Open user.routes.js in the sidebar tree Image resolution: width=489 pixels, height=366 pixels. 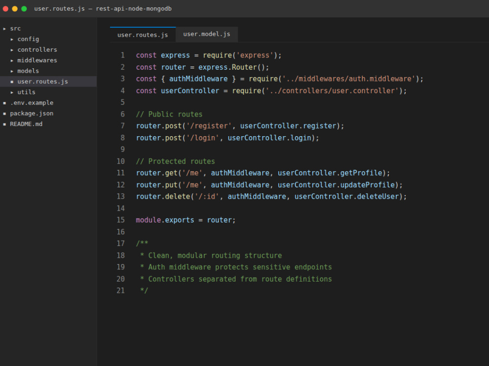point(43,81)
